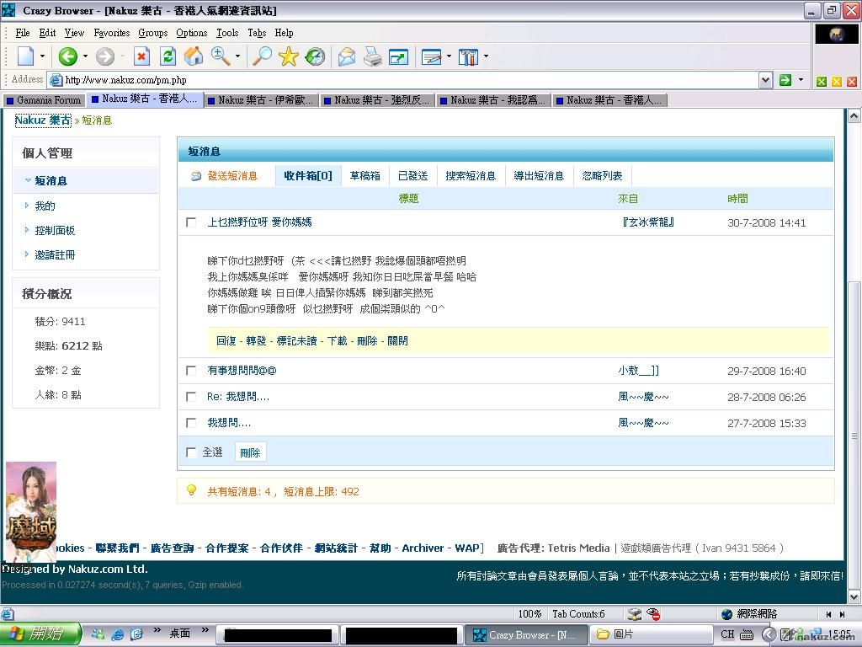This screenshot has width=862, height=647.
Task: Click Internet Explorer icon in quick launch
Action: tap(117, 634)
